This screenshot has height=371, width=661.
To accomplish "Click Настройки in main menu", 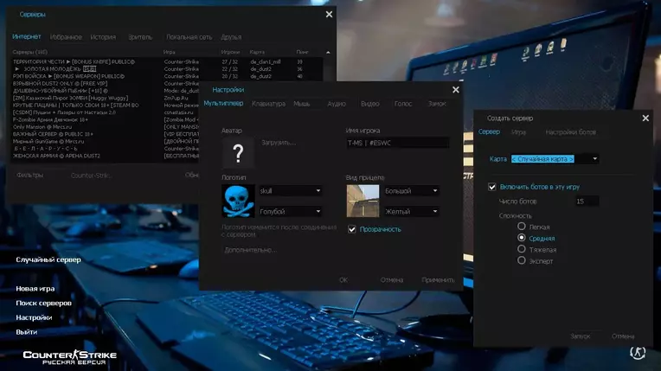I will click(x=34, y=317).
